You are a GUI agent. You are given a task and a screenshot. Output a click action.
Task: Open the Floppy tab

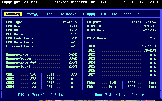(x=89, y=14)
